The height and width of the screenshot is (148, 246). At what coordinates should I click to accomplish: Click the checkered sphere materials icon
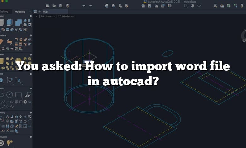(2, 143)
